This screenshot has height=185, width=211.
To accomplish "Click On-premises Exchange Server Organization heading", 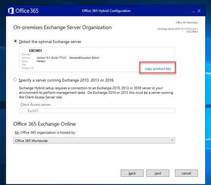I will pyautogui.click(x=62, y=27).
